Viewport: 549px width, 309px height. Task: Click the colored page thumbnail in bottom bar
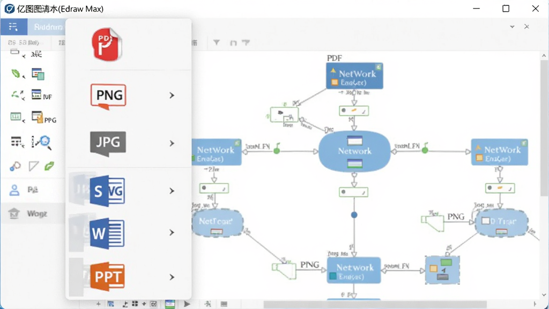pyautogui.click(x=170, y=304)
